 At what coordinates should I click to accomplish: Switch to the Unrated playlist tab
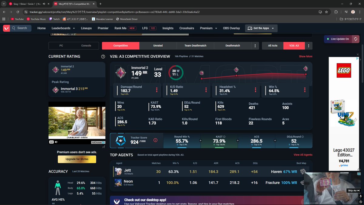(x=158, y=46)
